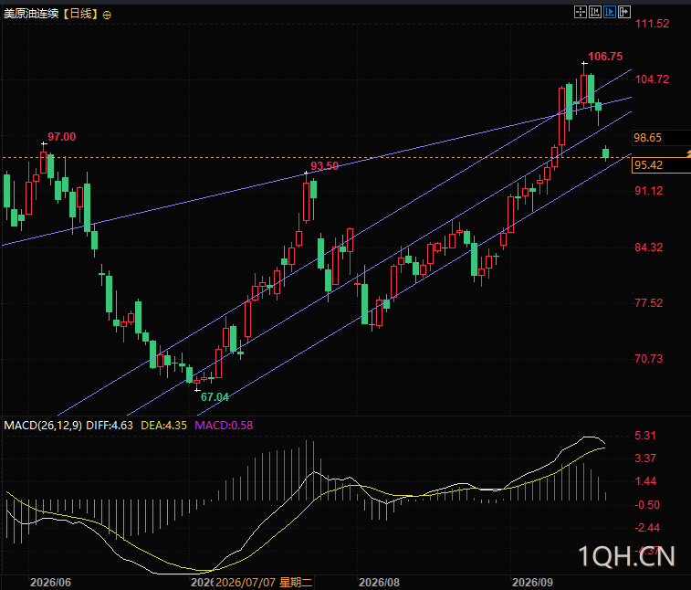Click the 2026/06 date axis label
The width and height of the screenshot is (691, 590).
(50, 582)
